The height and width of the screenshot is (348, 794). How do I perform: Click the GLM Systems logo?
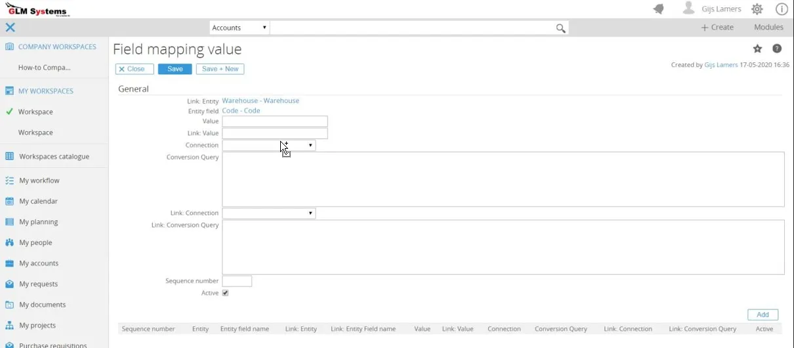coord(37,9)
